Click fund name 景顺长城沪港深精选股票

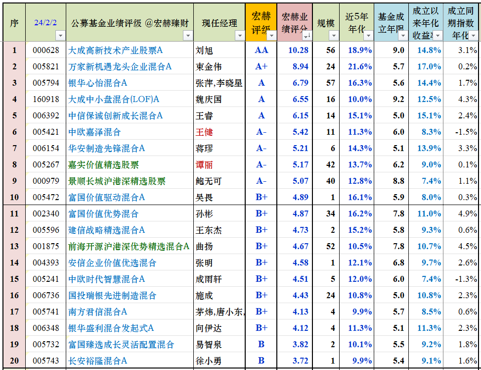tap(117, 181)
